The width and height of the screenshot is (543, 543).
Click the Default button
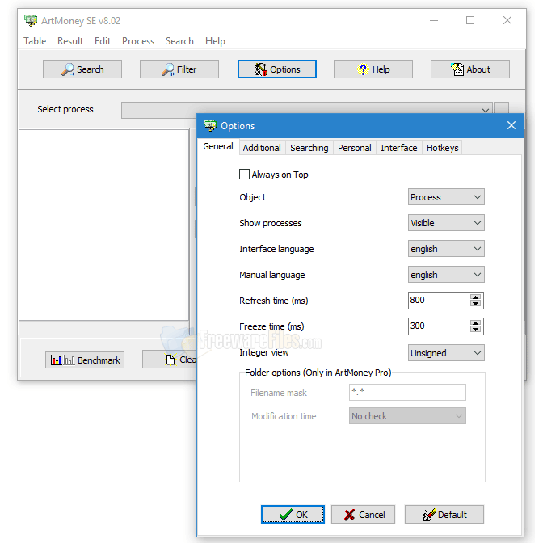[444, 514]
